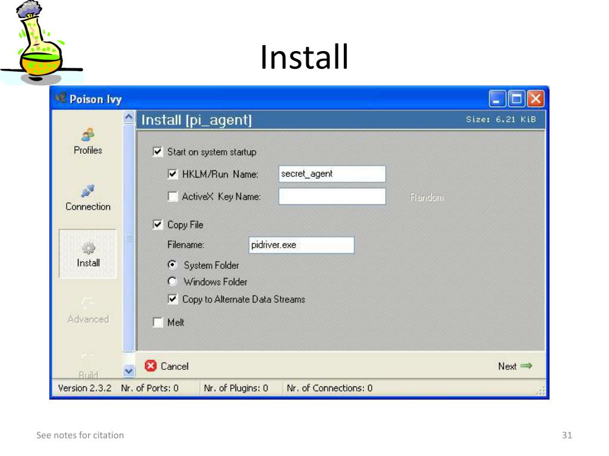Toggle the Copy File checkbox
Screen dimensions: 609x456
[x=157, y=224]
